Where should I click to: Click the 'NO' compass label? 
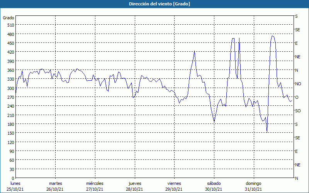[x=298, y=84]
